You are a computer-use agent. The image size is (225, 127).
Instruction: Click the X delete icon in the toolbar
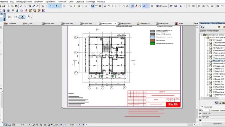(x=100, y=6)
